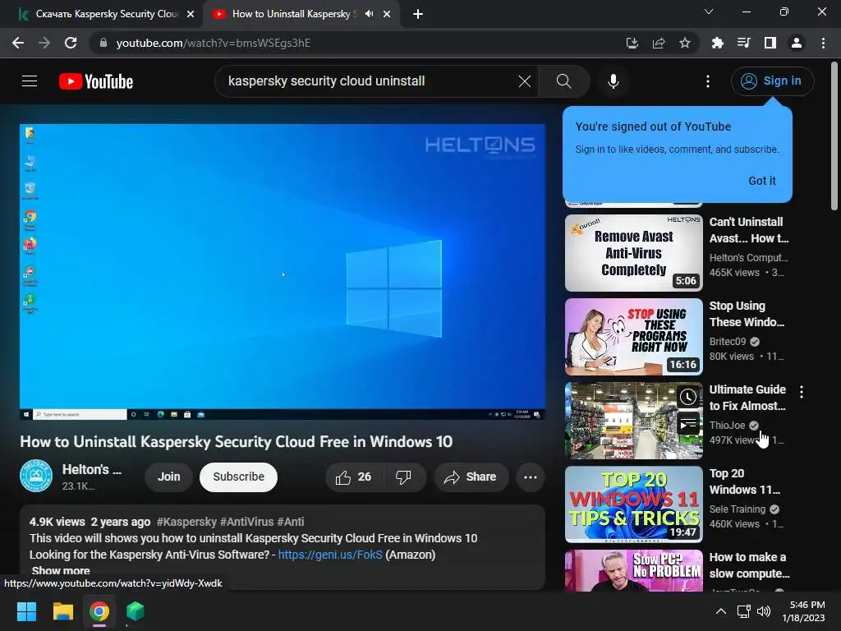Bookmark this tab with star icon
The image size is (841, 631).
pyautogui.click(x=685, y=43)
